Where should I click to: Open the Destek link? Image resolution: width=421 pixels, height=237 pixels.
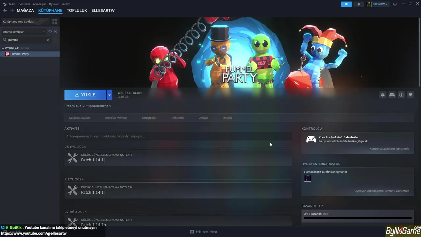coord(227,118)
